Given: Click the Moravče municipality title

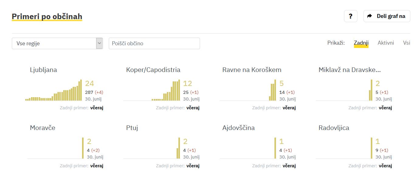Looking at the screenshot, I should coord(43,128).
